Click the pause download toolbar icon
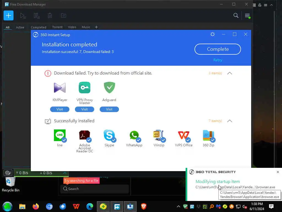This screenshot has height=212, width=282. (x=37, y=16)
